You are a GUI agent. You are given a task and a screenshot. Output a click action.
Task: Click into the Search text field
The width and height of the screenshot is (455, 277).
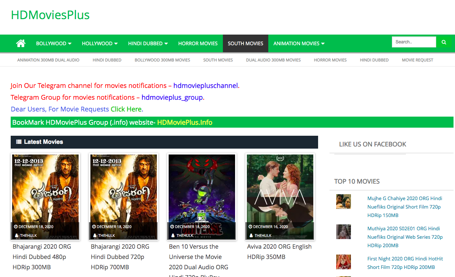click(414, 42)
